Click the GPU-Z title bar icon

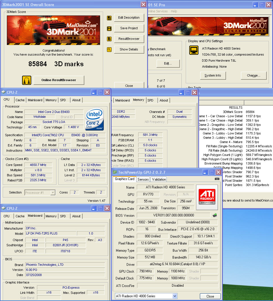(x=115, y=172)
